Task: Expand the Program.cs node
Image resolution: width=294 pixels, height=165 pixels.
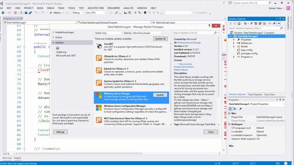Action: click(234, 57)
